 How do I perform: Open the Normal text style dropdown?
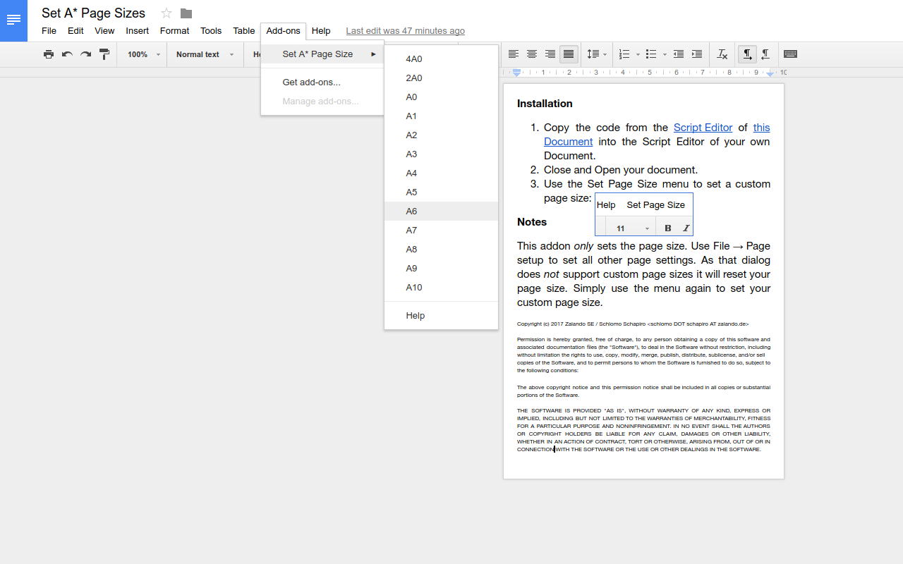coord(204,54)
